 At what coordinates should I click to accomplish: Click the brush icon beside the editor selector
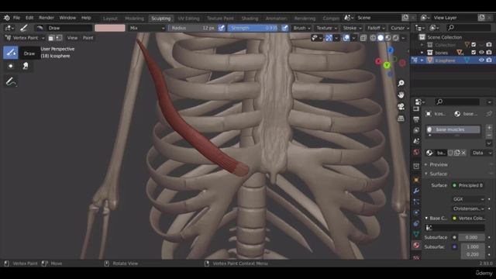[24, 28]
